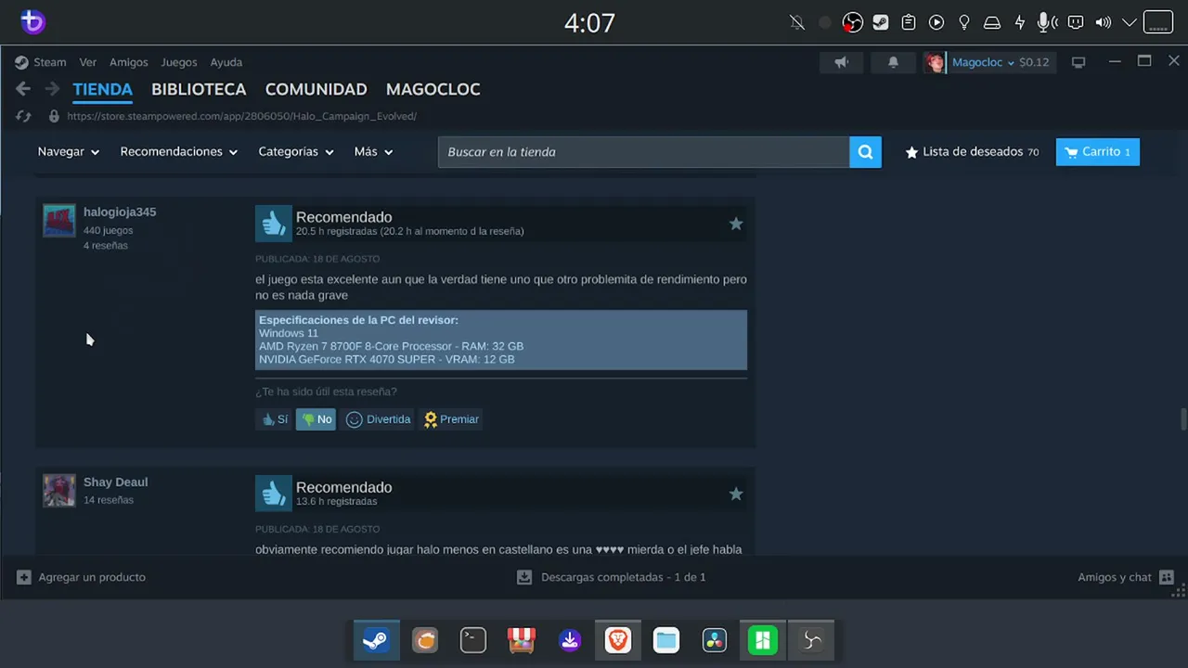The image size is (1188, 668).
Task: Click the forward arrow in Steam navigation
Action: coord(53,89)
